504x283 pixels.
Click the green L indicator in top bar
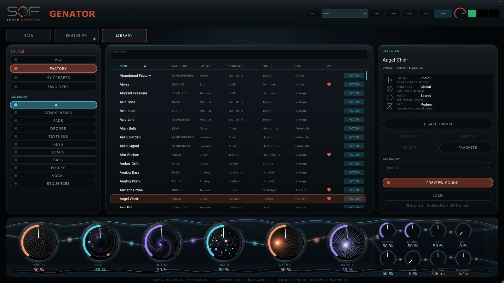(x=472, y=14)
